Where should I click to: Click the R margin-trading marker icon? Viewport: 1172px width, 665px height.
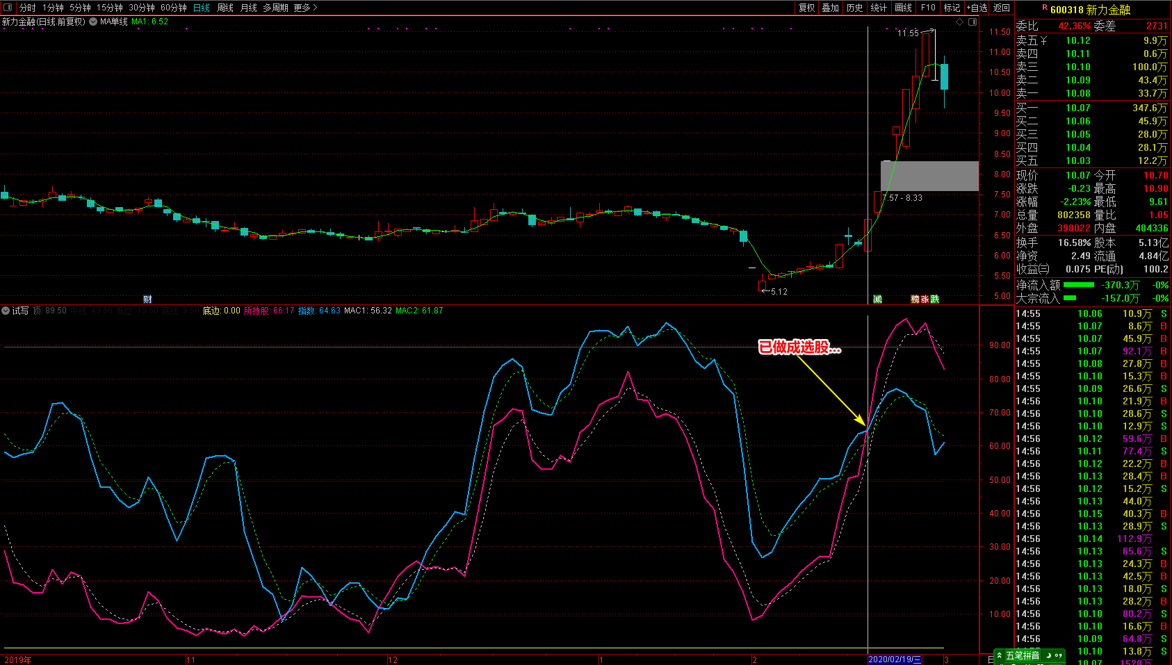(1044, 8)
